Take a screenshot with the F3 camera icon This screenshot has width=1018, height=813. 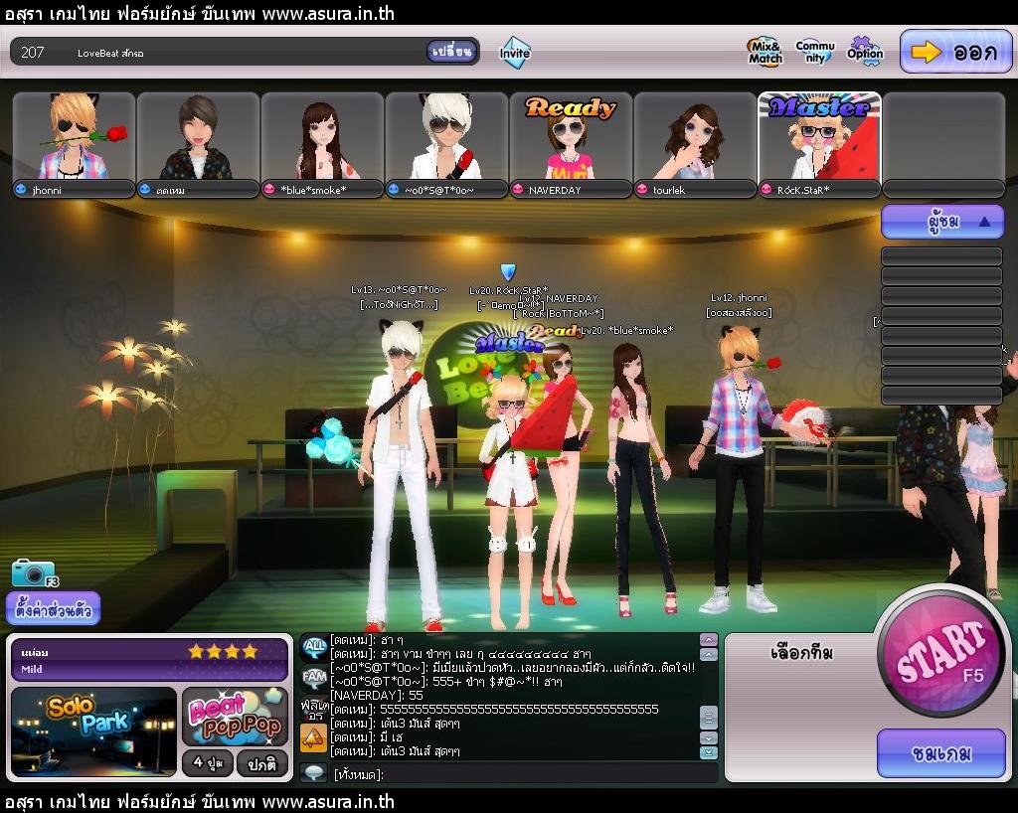(35, 572)
